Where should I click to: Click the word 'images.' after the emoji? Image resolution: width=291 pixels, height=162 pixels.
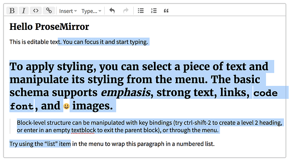(92, 106)
